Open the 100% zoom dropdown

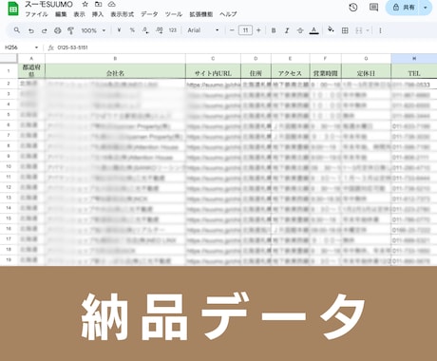tap(93, 30)
